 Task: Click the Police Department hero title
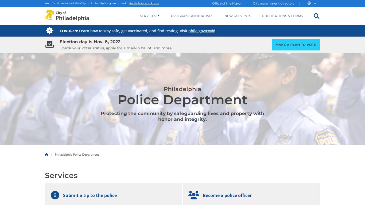click(x=183, y=100)
